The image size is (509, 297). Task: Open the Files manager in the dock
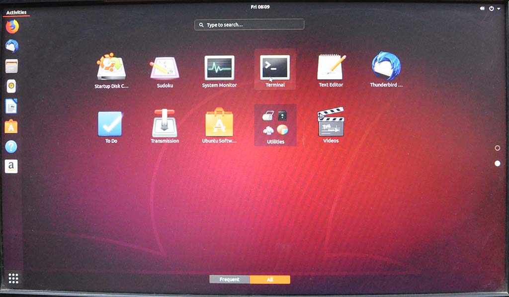12,66
